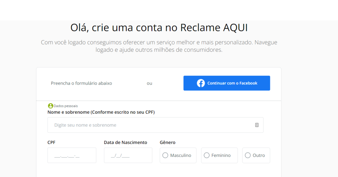Click the 'Gênero' label text
This screenshot has height=177, width=338.
(168, 142)
